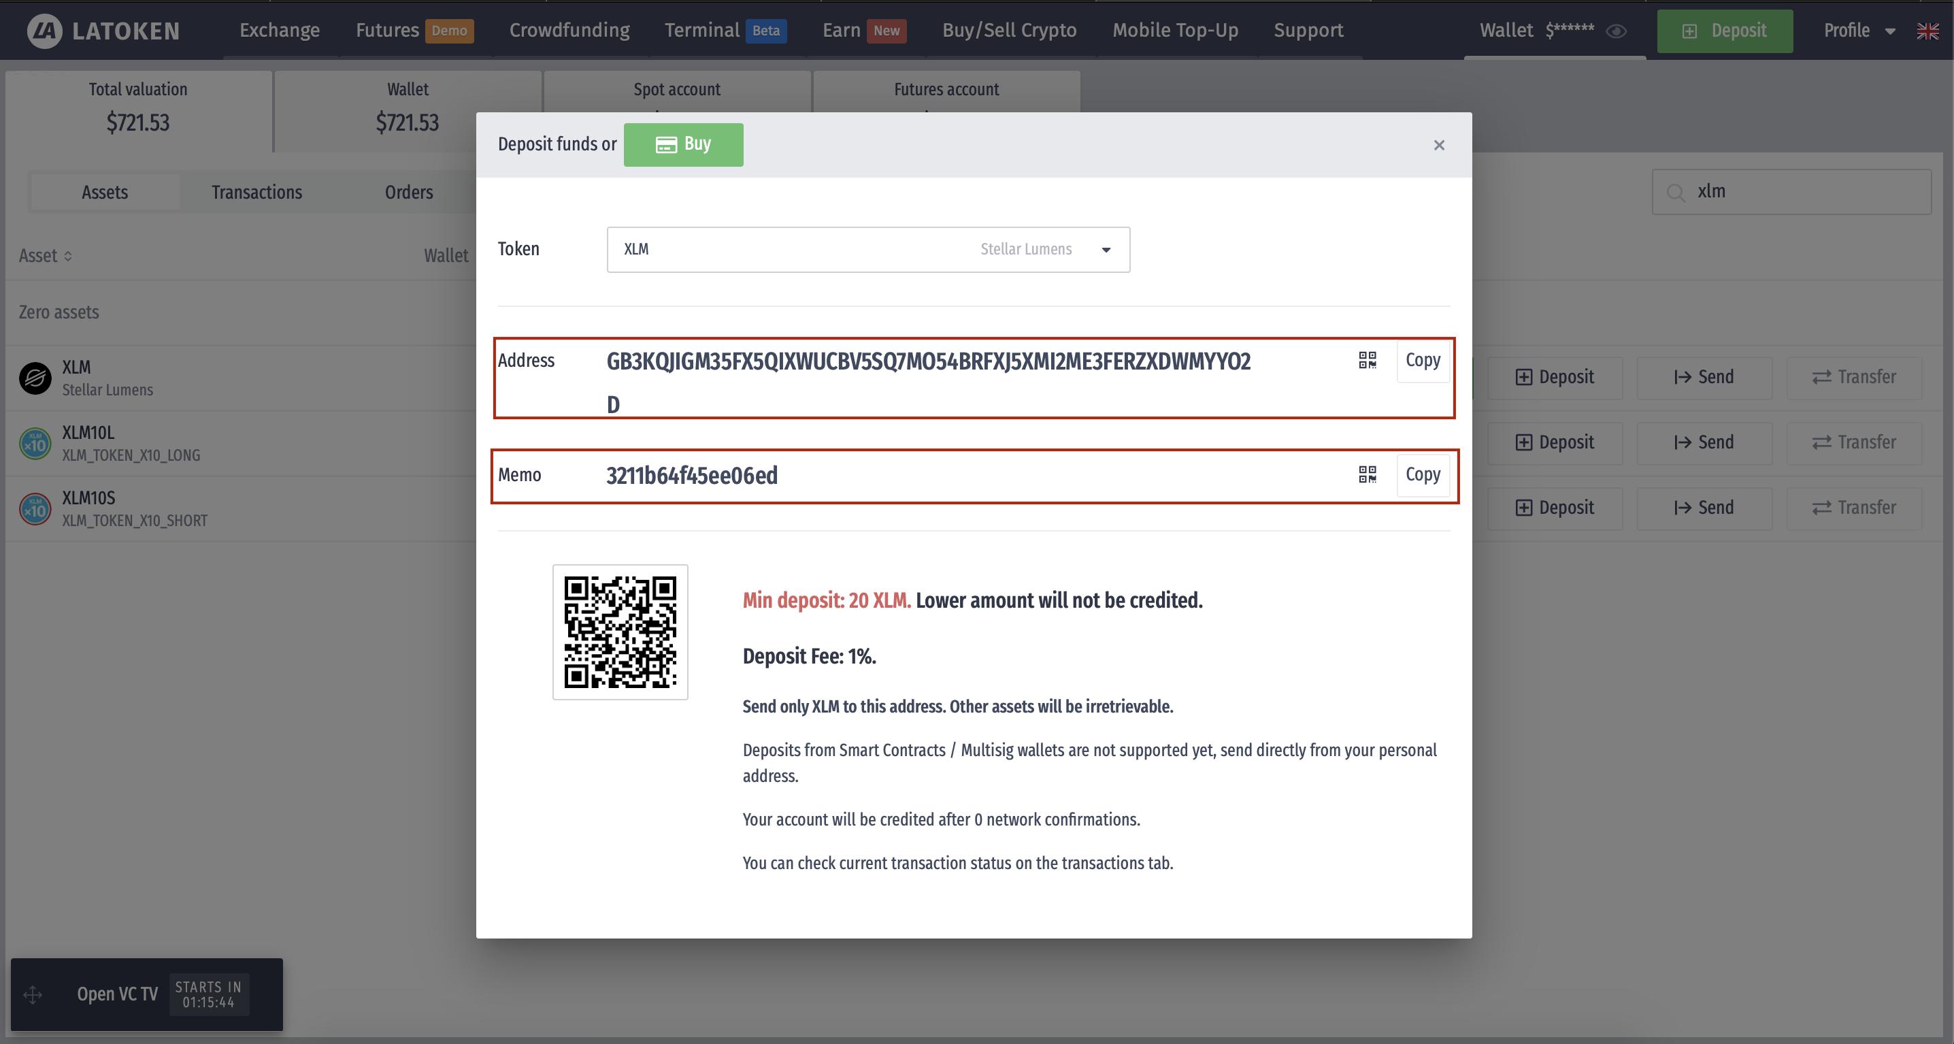Click Deposit in the XLM10S row
The height and width of the screenshot is (1044, 1954).
tap(1555, 508)
